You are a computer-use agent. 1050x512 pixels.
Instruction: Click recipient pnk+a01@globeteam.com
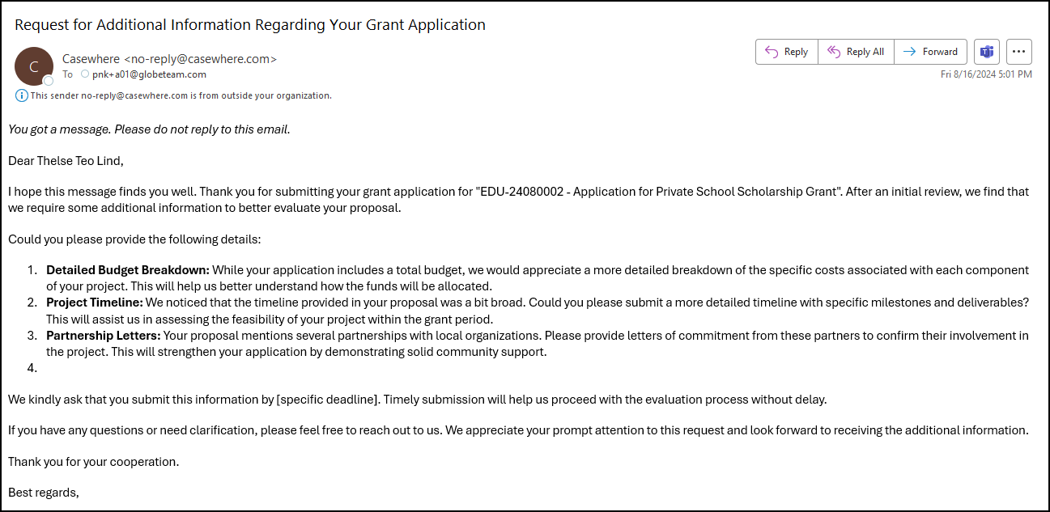pos(149,74)
